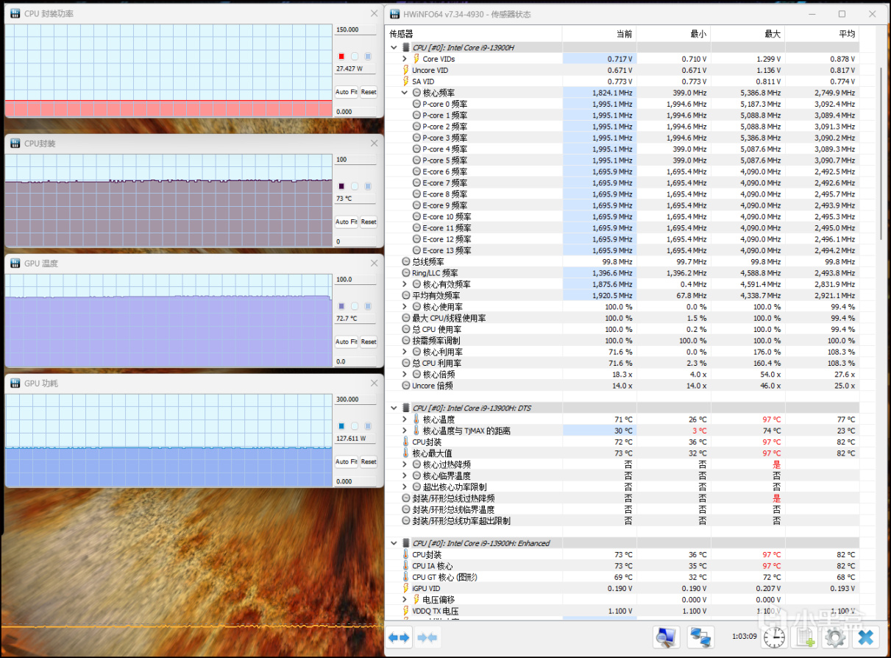Click the thermometer icon beside CPU GT 核心
This screenshot has width=891, height=658.
(x=405, y=577)
